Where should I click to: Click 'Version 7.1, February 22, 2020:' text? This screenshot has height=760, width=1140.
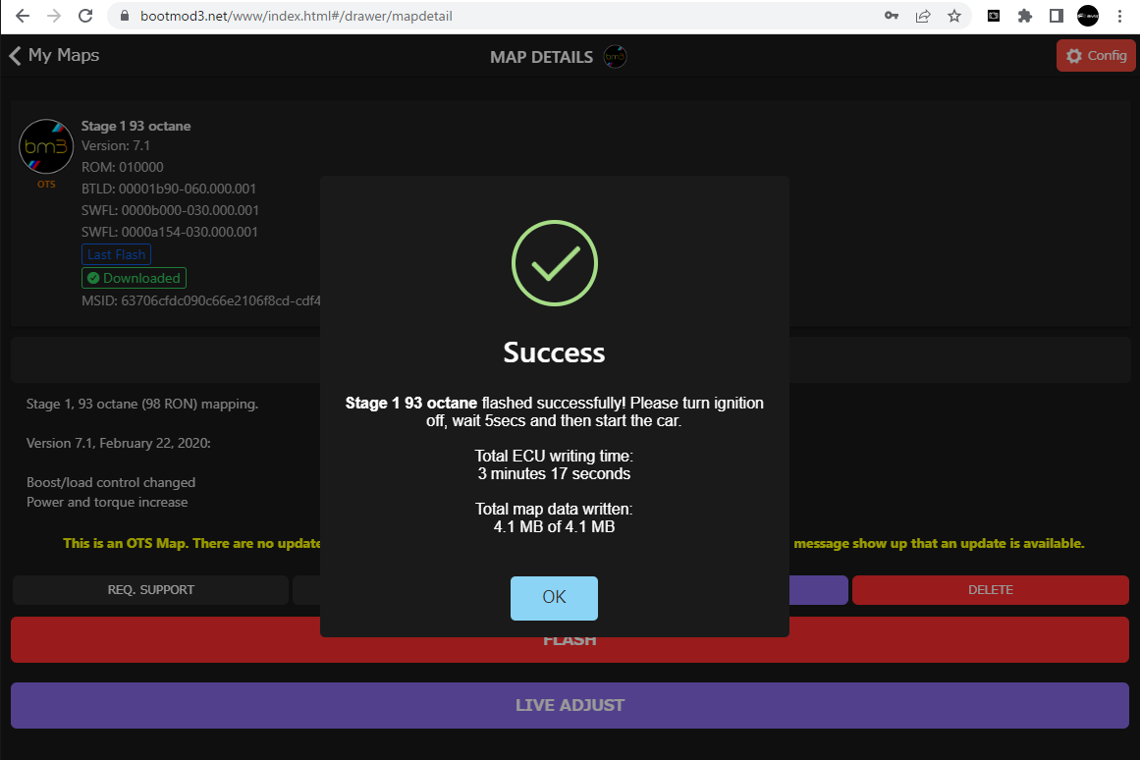119,443
